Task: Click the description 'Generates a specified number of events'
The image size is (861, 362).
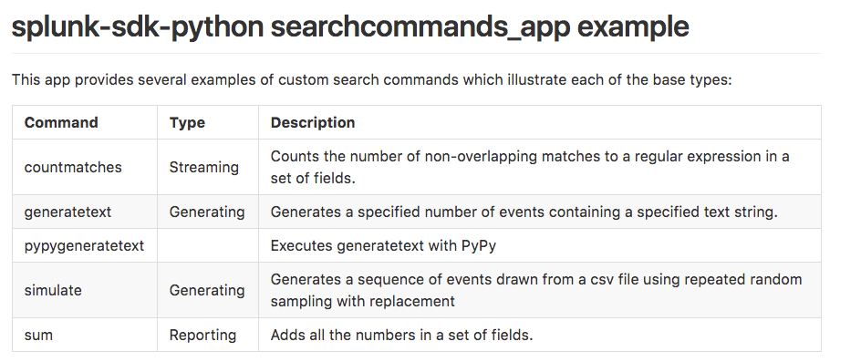Action: [x=524, y=212]
